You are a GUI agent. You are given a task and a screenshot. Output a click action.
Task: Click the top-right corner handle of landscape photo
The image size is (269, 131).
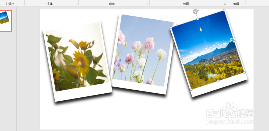[224, 10]
